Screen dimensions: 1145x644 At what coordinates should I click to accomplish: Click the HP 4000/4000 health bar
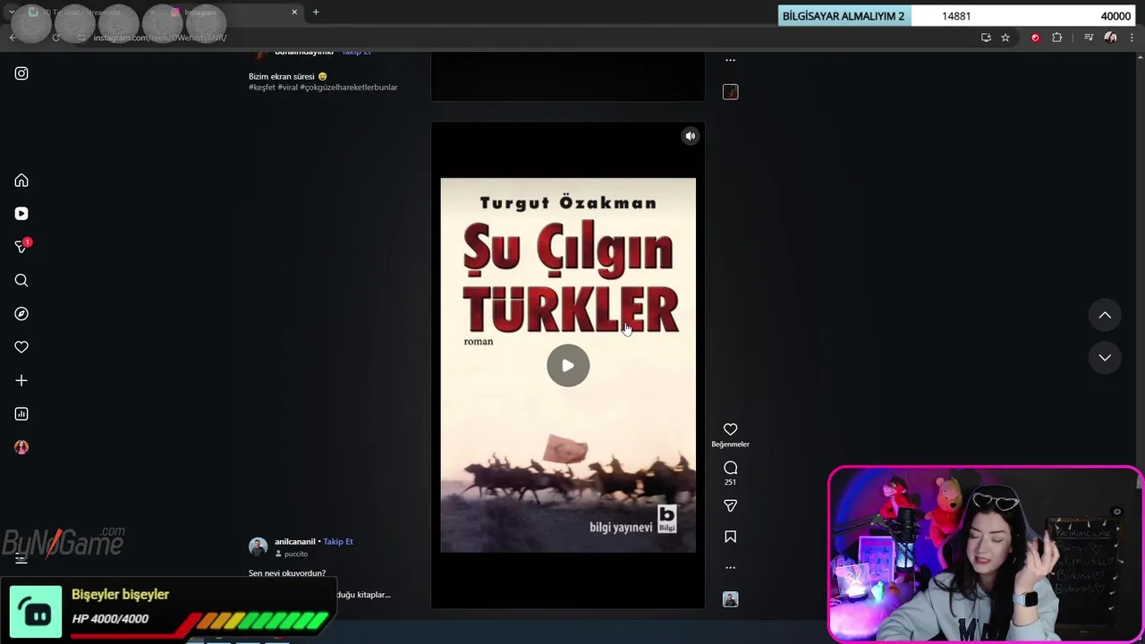pos(200,620)
